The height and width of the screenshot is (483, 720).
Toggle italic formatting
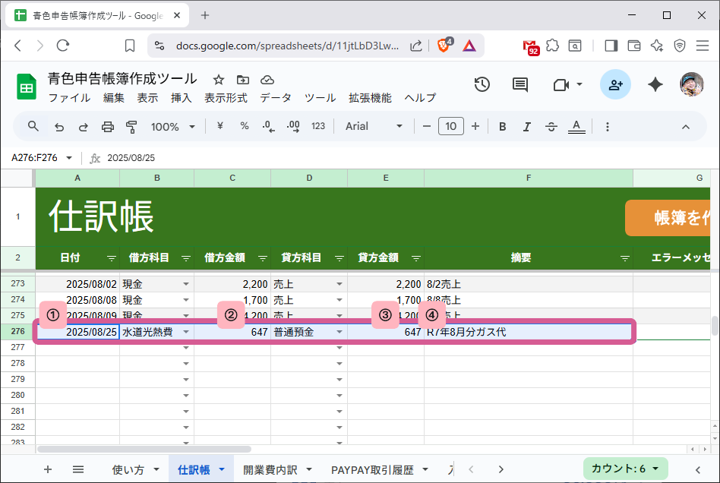point(526,126)
